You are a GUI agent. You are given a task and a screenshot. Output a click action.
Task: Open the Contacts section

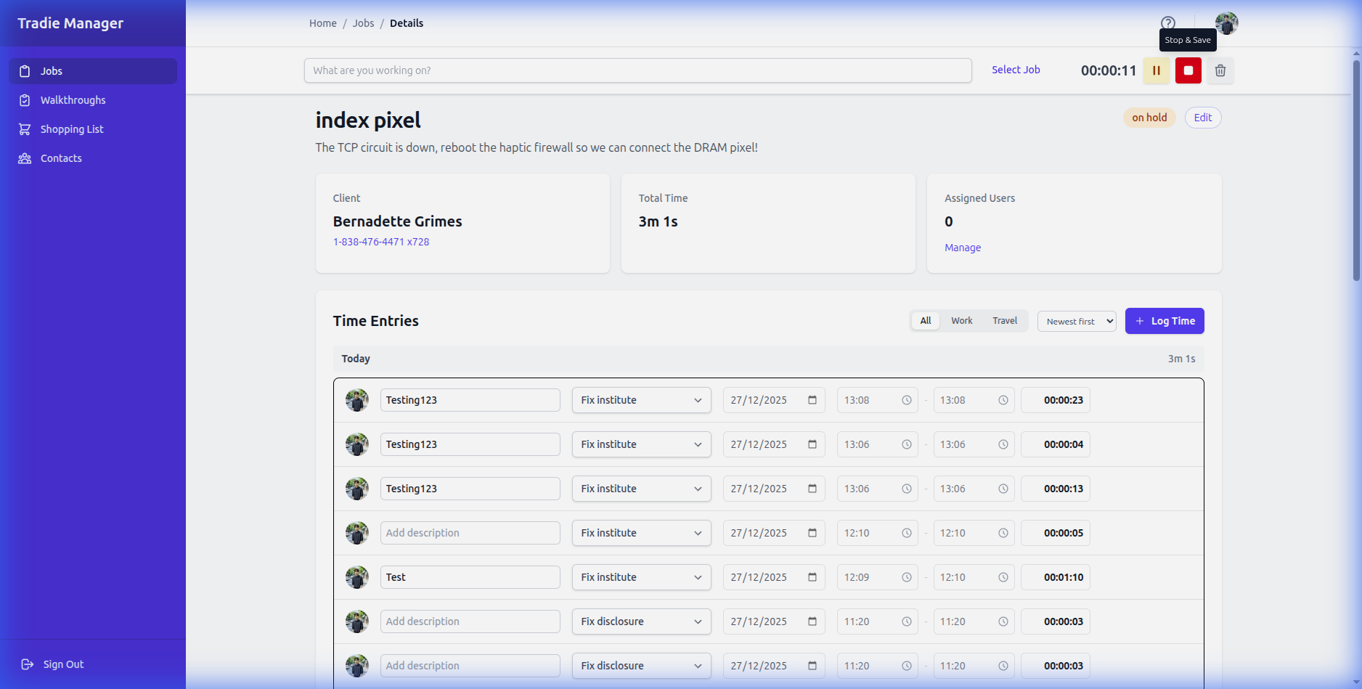point(61,158)
